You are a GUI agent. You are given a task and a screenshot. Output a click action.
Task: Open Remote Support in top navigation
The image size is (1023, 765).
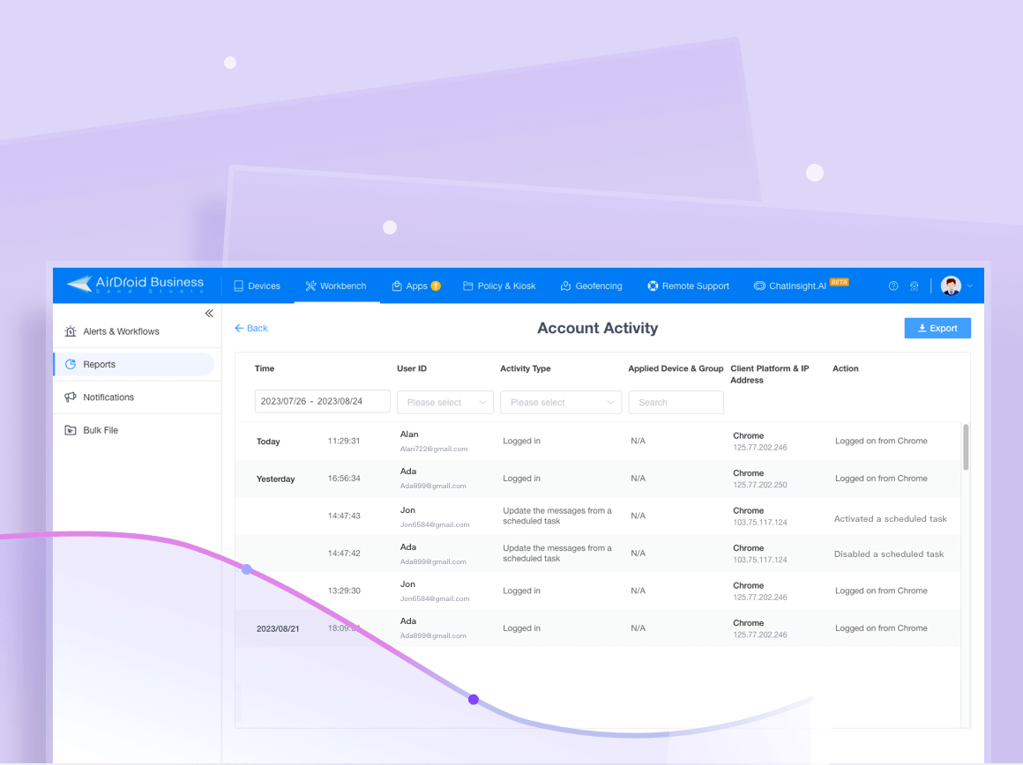[x=688, y=286]
